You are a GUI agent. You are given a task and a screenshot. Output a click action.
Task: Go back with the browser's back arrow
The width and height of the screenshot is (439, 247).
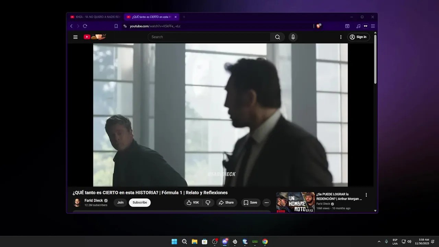pyautogui.click(x=71, y=26)
